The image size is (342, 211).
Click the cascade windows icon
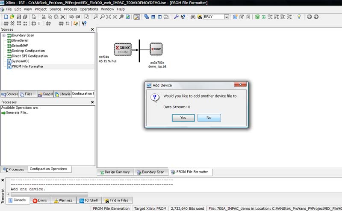tap(146, 17)
